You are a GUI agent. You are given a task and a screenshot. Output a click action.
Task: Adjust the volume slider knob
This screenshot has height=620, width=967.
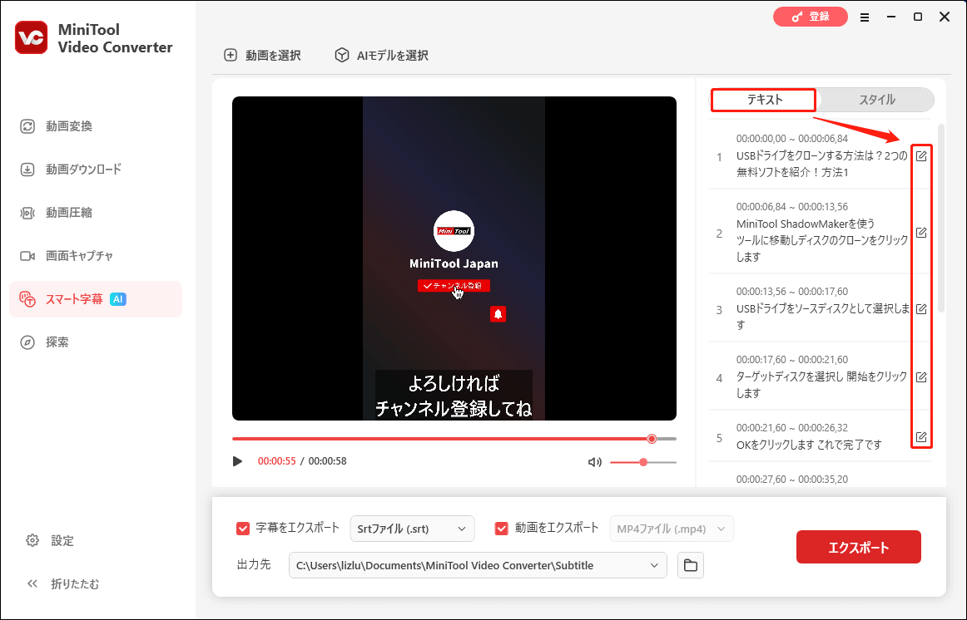(643, 462)
